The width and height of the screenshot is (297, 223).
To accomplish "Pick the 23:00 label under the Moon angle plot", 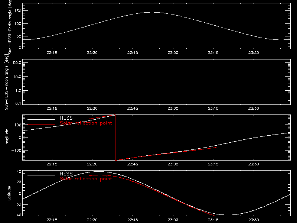I will (173, 109).
